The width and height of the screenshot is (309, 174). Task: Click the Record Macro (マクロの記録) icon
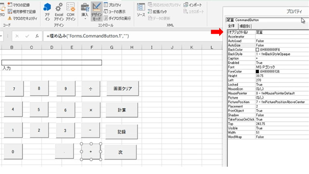click(x=10, y=5)
